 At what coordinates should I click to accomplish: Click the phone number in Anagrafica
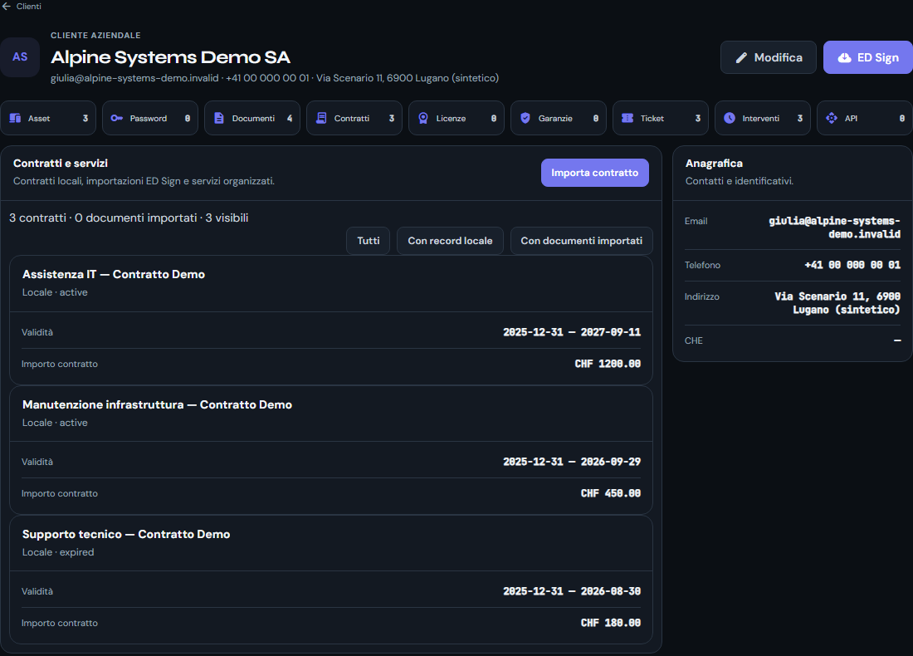click(852, 265)
